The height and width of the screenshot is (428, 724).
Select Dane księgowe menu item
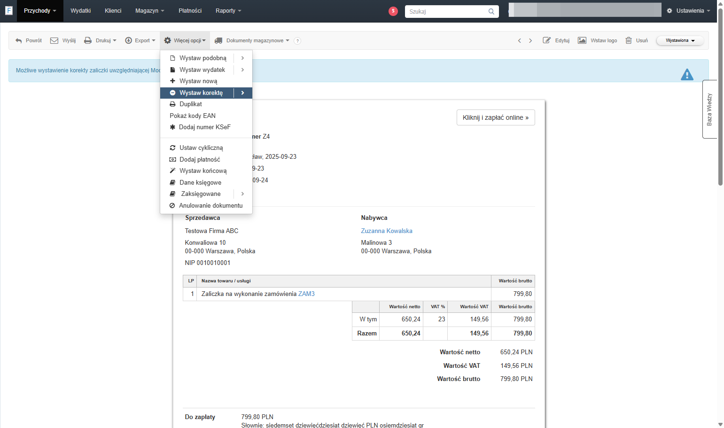pos(206,183)
